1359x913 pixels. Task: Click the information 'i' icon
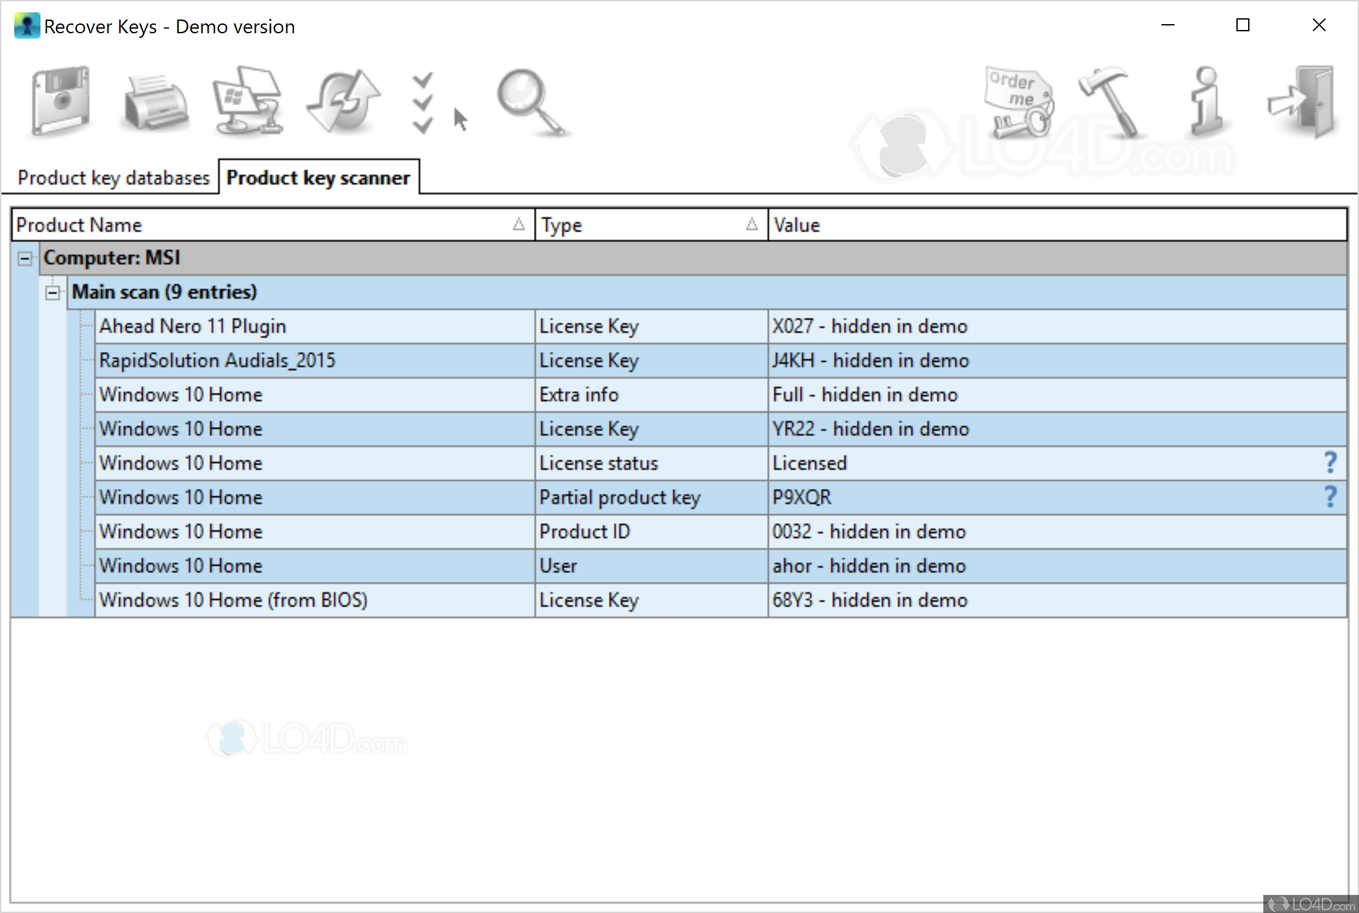(1206, 101)
